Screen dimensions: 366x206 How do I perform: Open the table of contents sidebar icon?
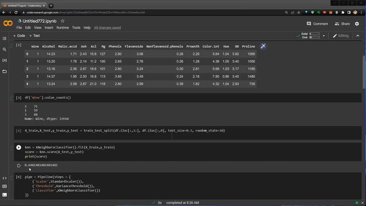[5, 38]
